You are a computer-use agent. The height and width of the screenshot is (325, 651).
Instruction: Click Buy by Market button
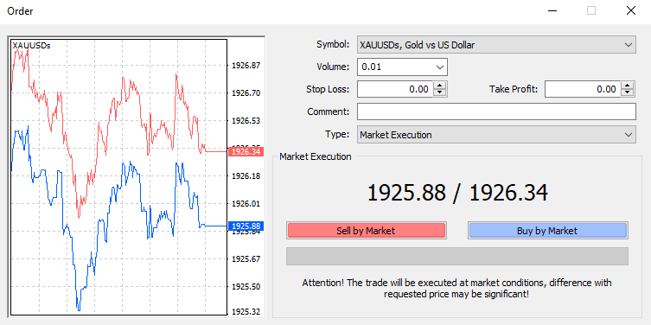547,231
